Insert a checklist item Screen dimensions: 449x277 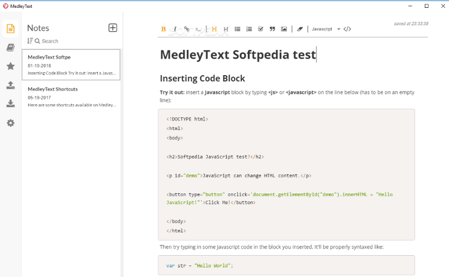[260, 29]
